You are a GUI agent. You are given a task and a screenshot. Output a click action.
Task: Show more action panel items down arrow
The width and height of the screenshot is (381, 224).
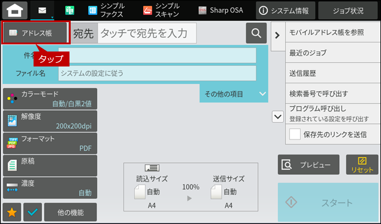(x=278, y=117)
